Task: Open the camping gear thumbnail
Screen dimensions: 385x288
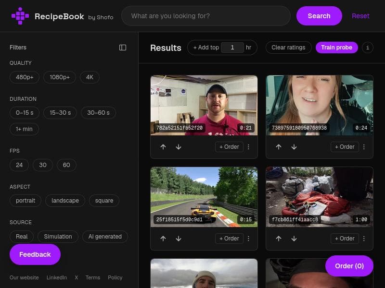Action: (x=320, y=197)
